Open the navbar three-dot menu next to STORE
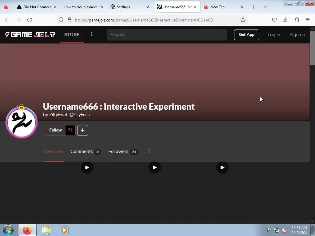Image resolution: width=315 pixels, height=236 pixels. pos(92,34)
